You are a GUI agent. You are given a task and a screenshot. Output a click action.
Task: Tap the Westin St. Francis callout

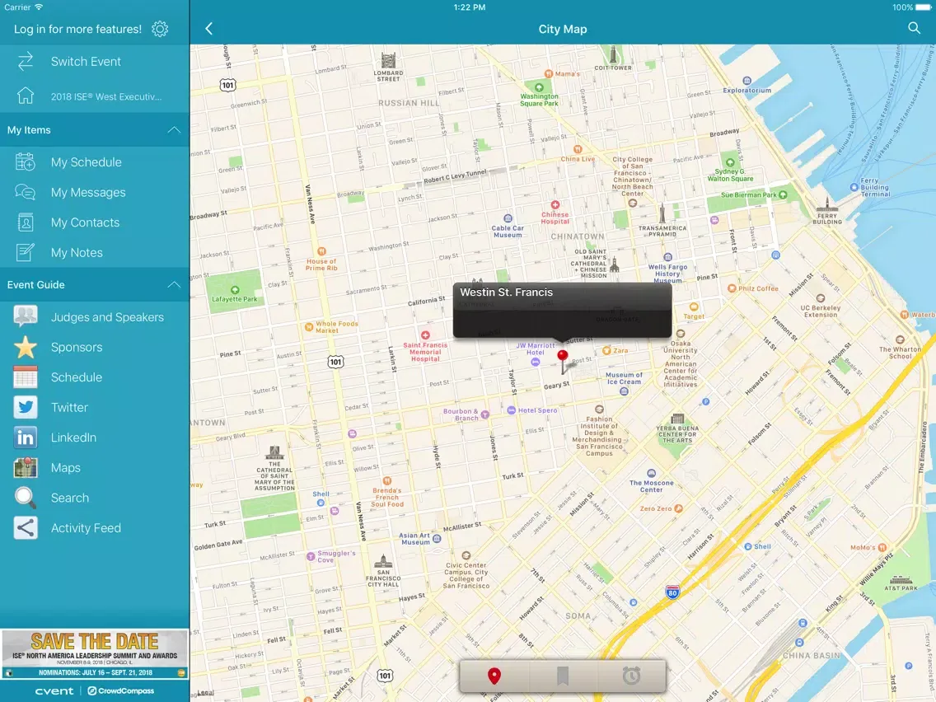click(562, 311)
